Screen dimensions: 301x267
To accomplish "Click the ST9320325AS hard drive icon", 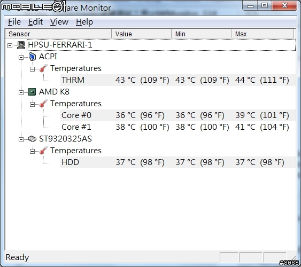I will point(32,139).
